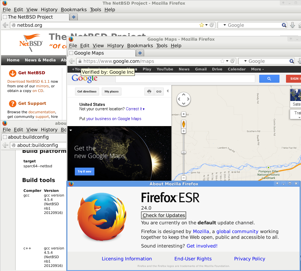
Task: Click the blue search button on Google Maps
Action: coord(269,79)
